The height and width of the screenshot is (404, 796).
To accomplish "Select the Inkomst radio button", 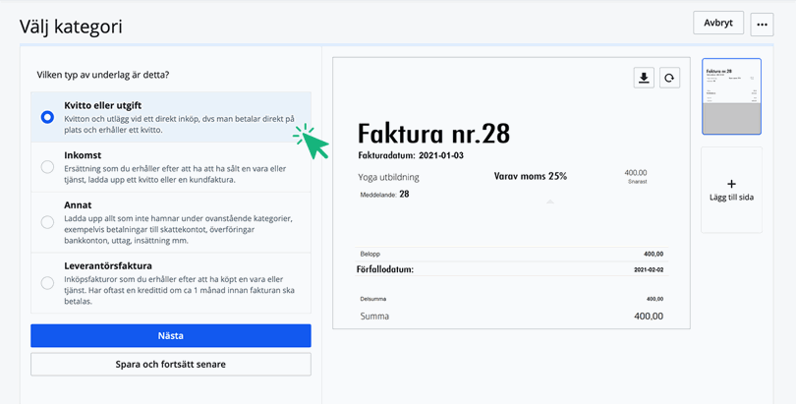I will point(47,167).
